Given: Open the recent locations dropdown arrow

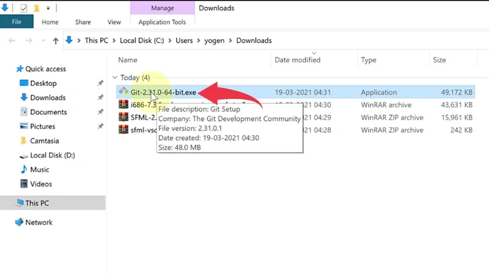Looking at the screenshot, I should [x=43, y=41].
